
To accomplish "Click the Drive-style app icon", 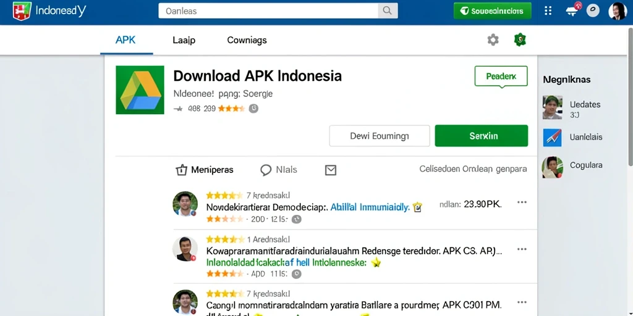I will tap(140, 90).
